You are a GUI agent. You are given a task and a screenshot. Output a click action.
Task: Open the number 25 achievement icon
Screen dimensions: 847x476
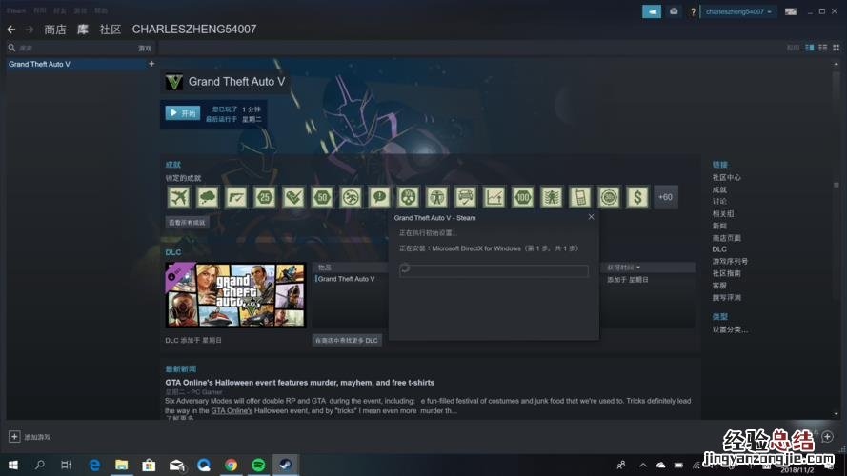[265, 197]
